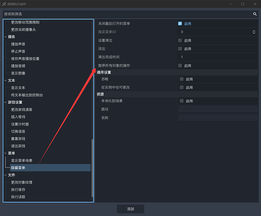Image resolution: width=261 pixels, height=216 pixels.
Task: Click the 演出完成时间 value field
Action: tap(217, 57)
